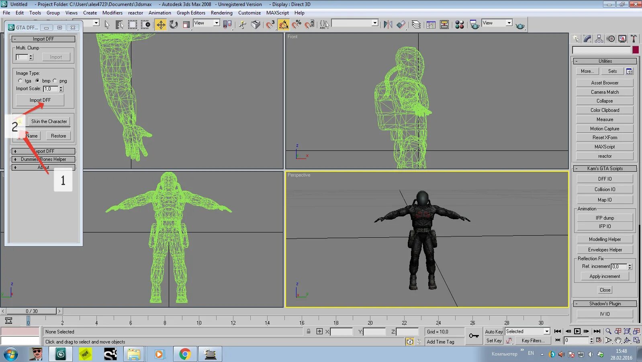Select the png image type option
The width and height of the screenshot is (642, 362).
point(55,81)
